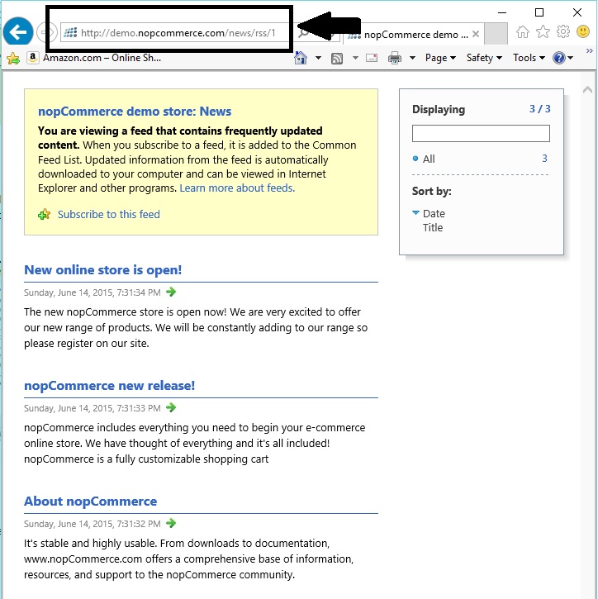Expand the command bar overflow chevron
The width and height of the screenshot is (598, 599).
(589, 50)
